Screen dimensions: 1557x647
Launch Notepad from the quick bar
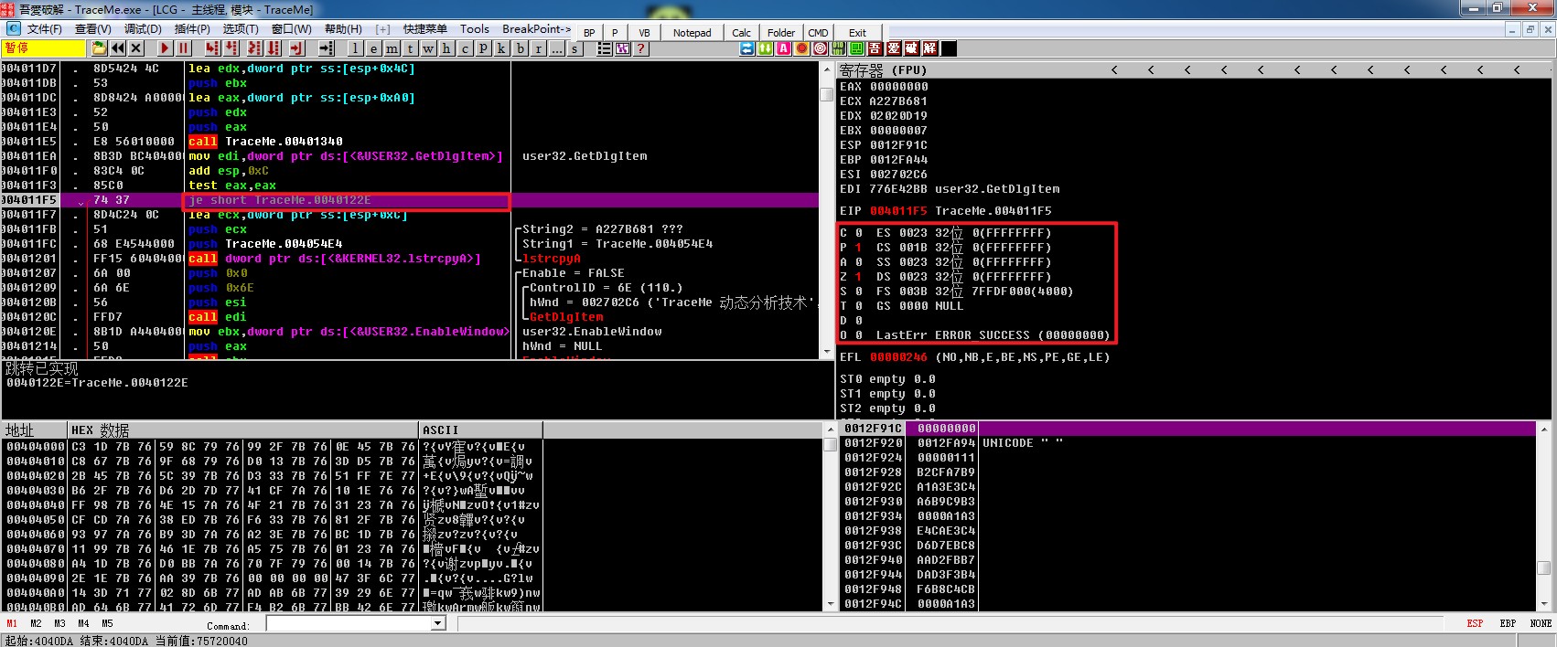(x=692, y=33)
